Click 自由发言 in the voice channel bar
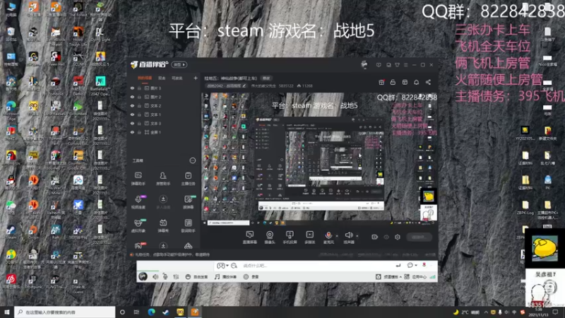The height and width of the screenshot is (318, 565). click(x=197, y=276)
